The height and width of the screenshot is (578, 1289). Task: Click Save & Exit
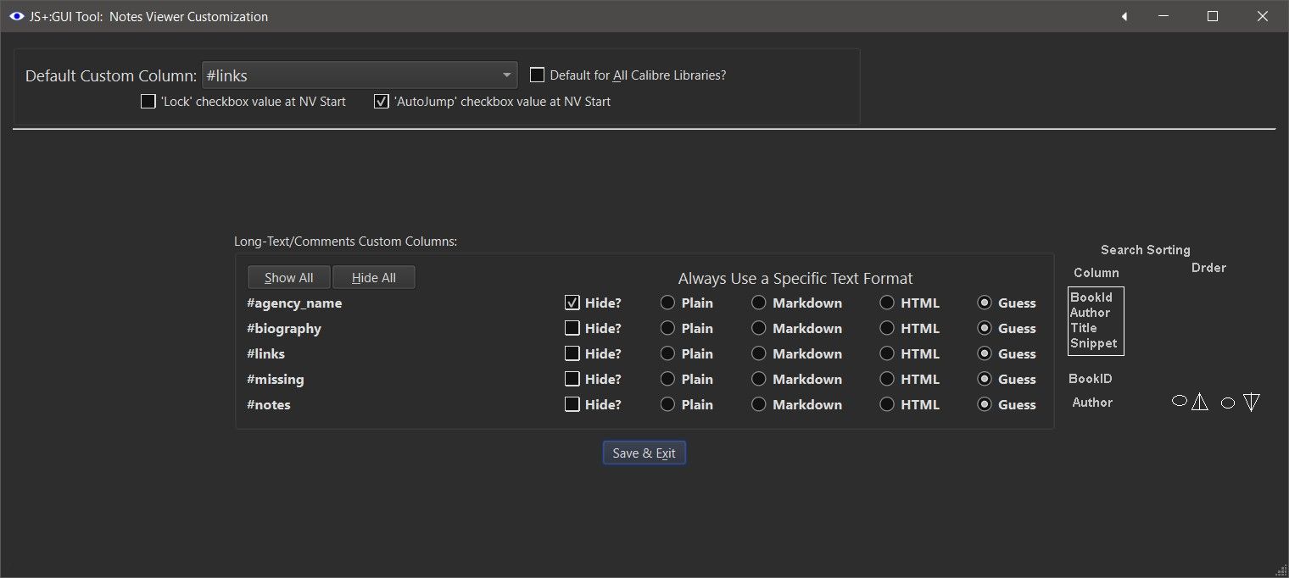coord(644,453)
